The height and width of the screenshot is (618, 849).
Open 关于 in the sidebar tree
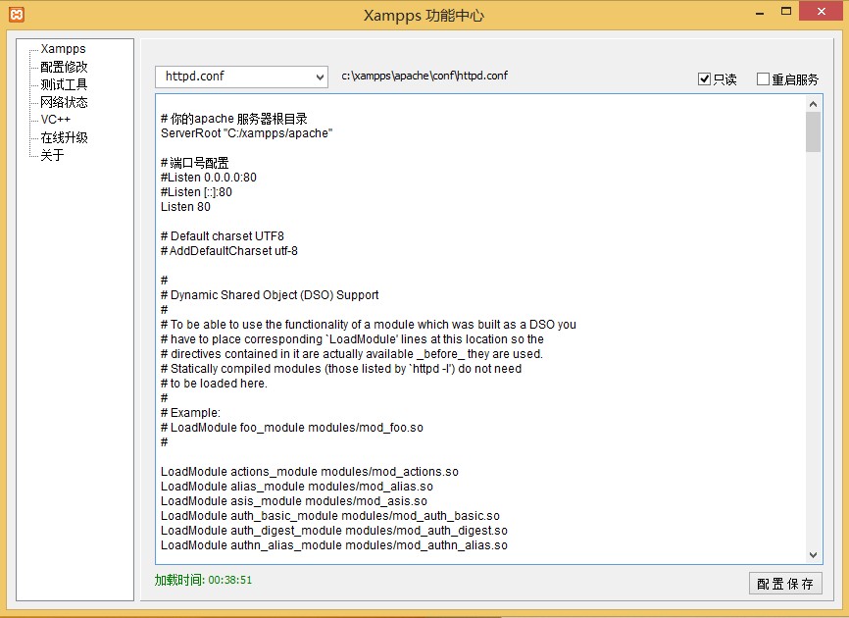52,155
